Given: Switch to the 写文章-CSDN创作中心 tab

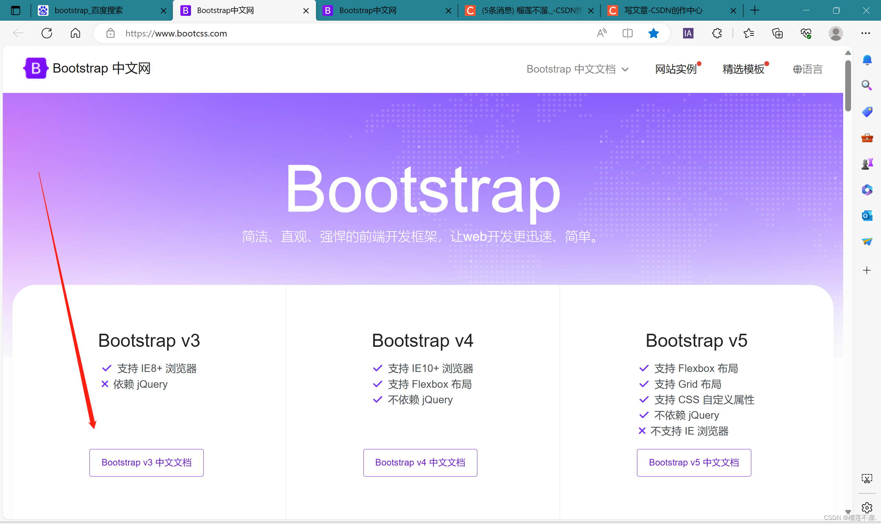Looking at the screenshot, I should point(663,10).
